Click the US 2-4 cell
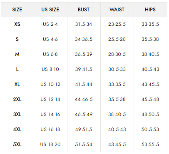169x154 pixels. coord(50,24)
